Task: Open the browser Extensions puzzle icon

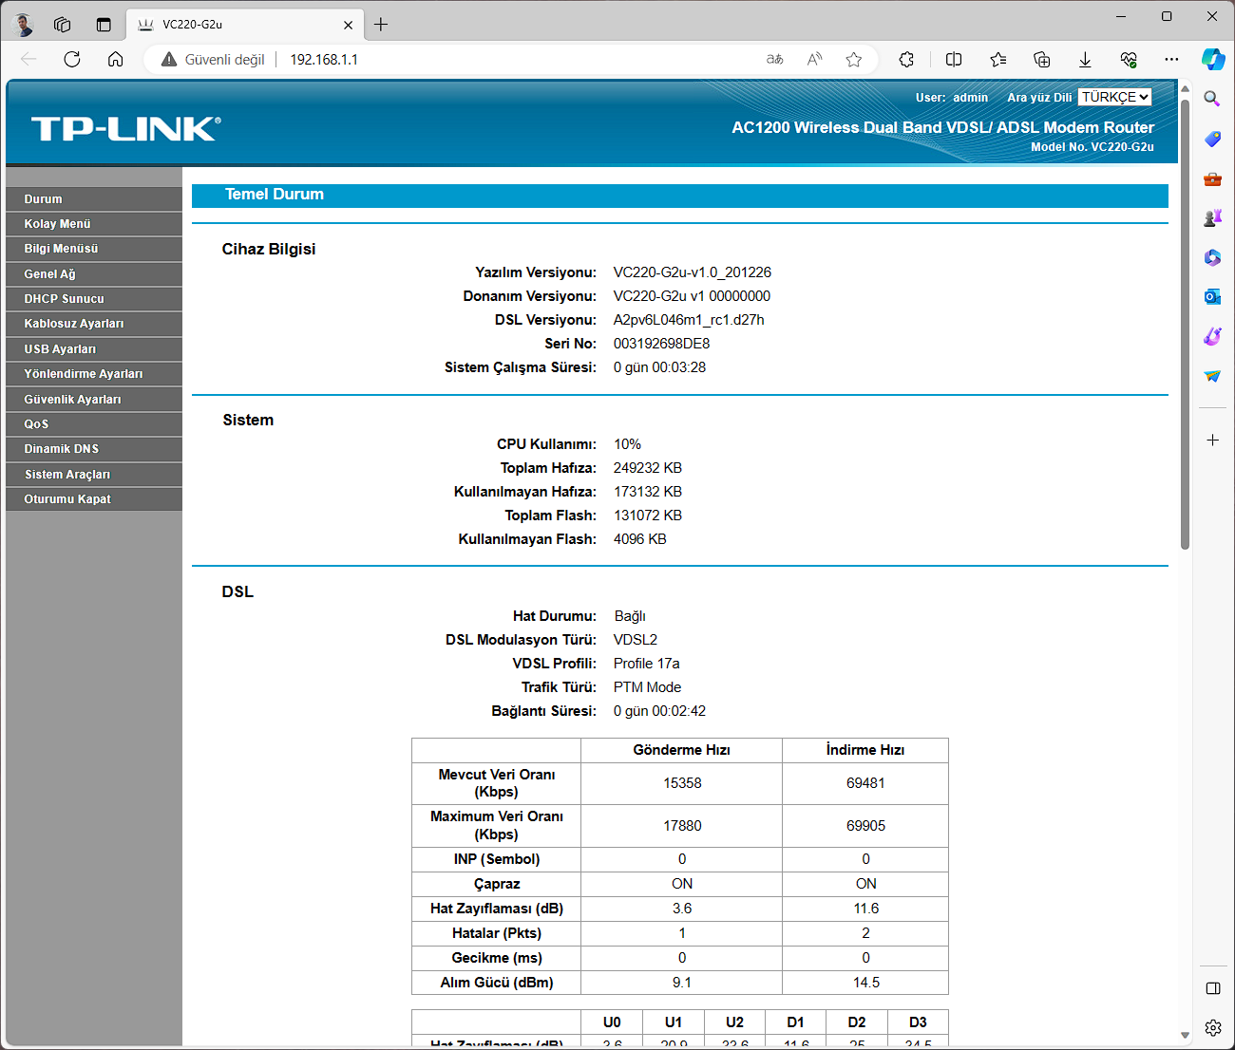Action: point(906,59)
